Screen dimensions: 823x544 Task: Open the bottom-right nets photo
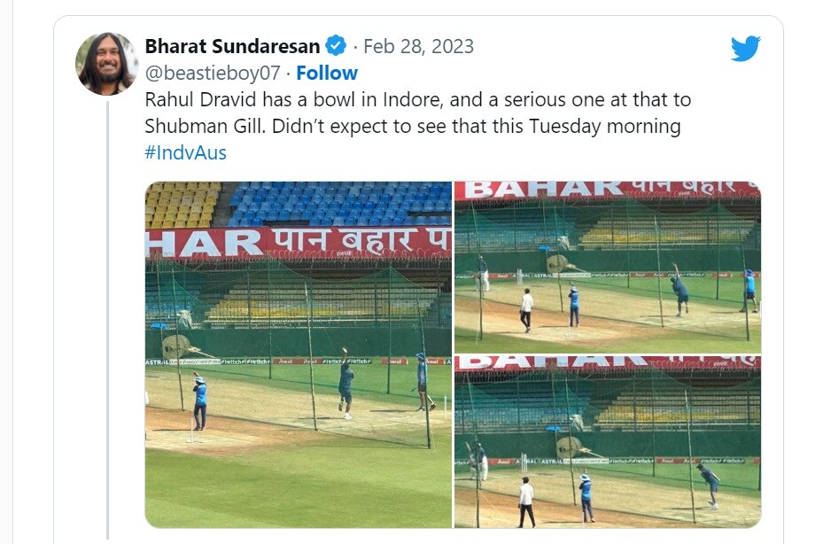pos(607,442)
